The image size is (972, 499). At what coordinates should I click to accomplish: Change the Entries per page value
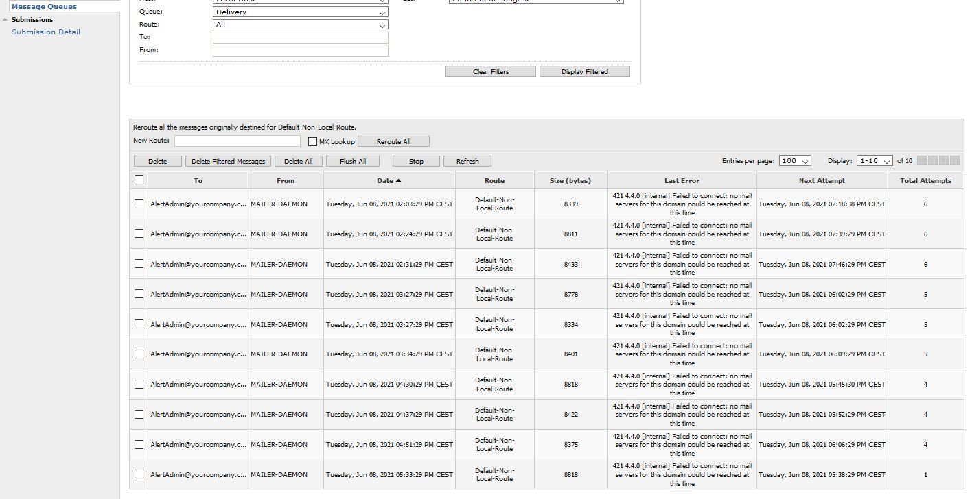[794, 160]
